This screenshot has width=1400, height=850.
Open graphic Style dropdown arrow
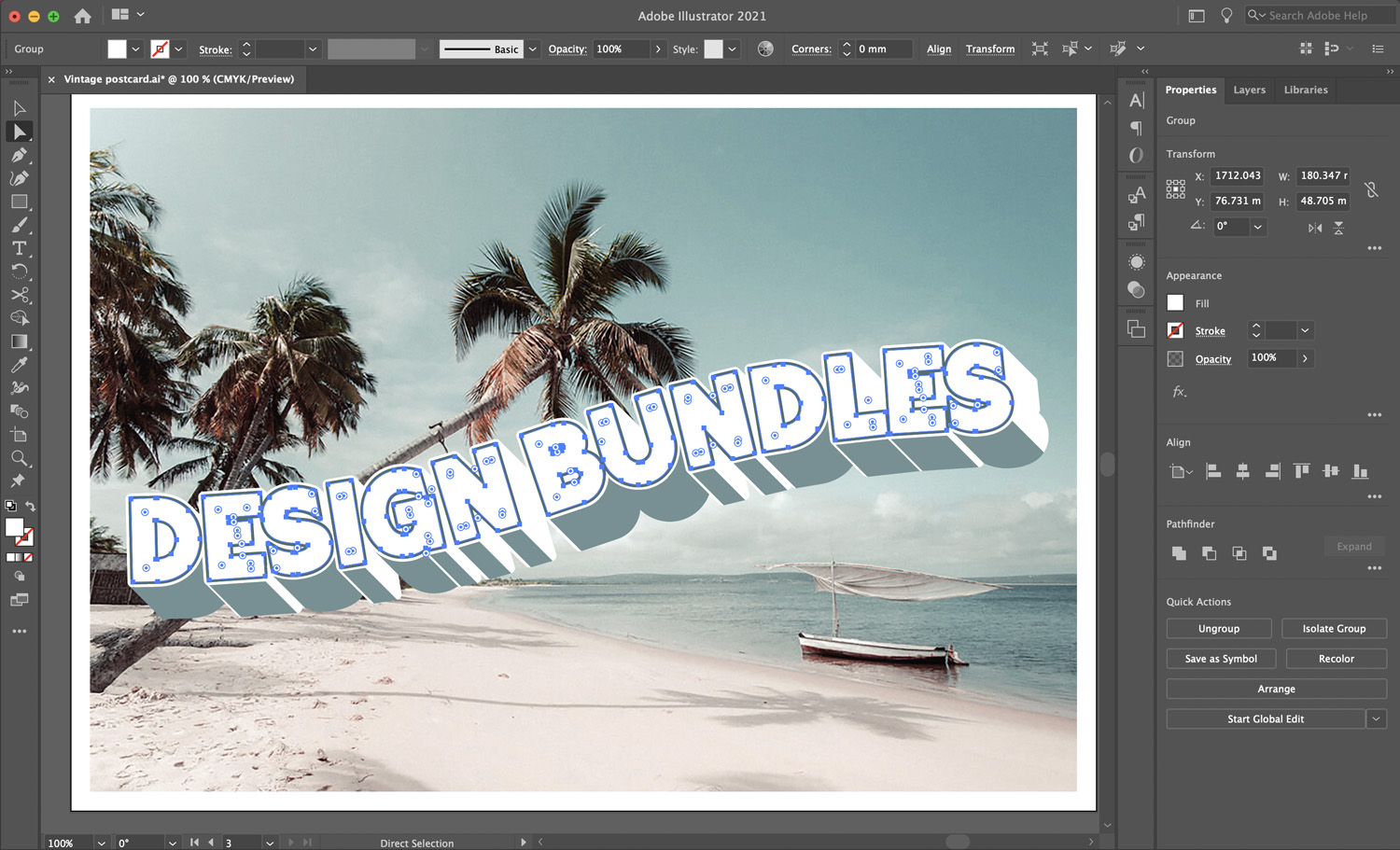(733, 49)
